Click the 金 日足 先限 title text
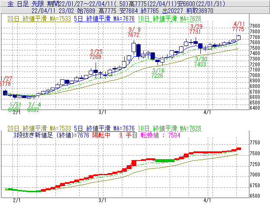Screen dimensions: 270x206 click(x=26, y=4)
